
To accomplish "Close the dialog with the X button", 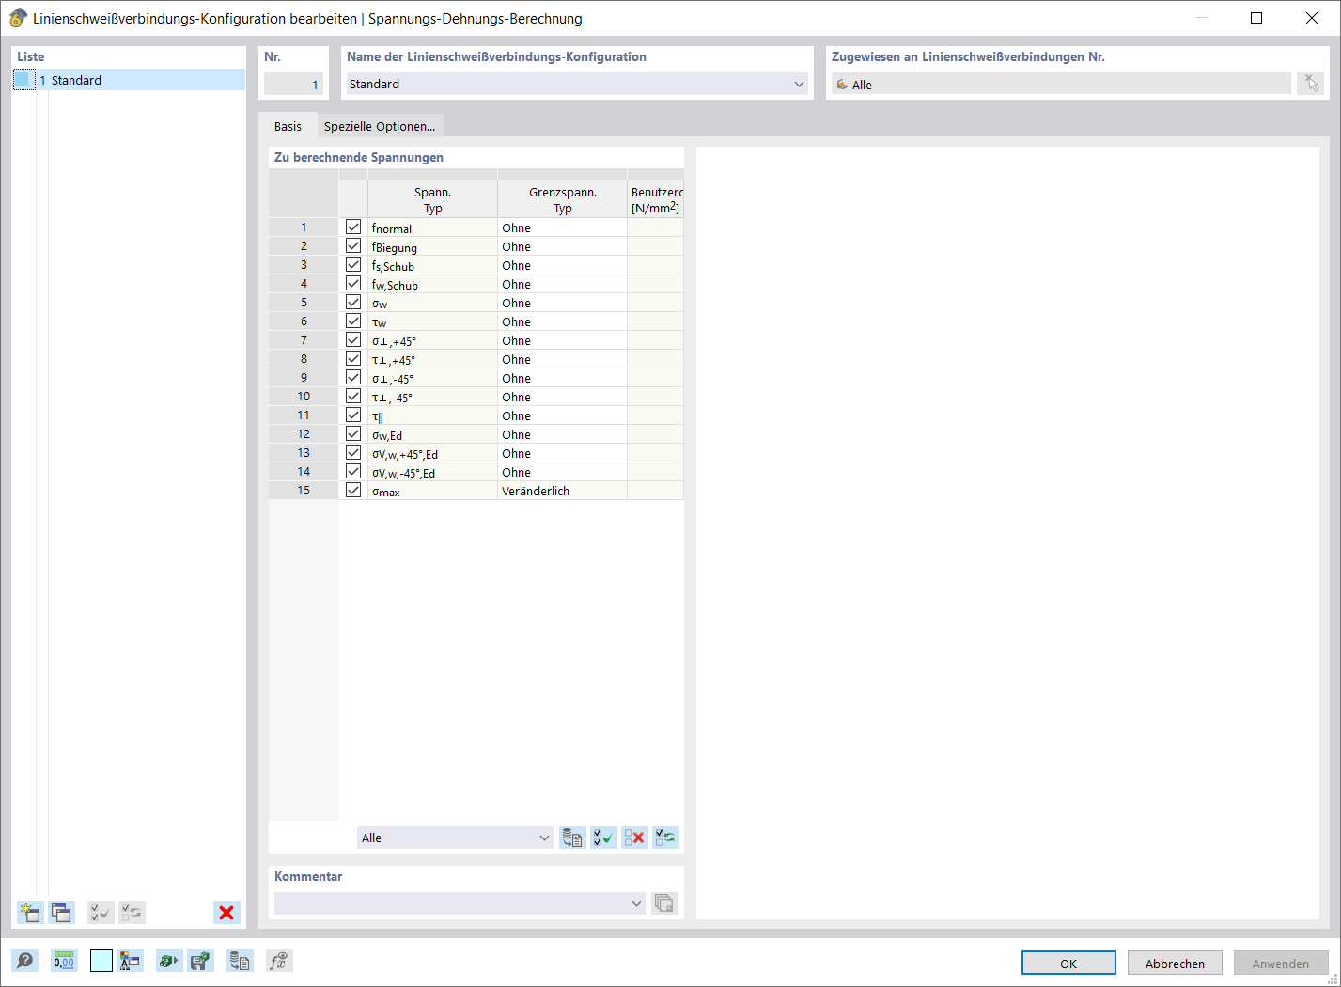I will pos(1312,18).
